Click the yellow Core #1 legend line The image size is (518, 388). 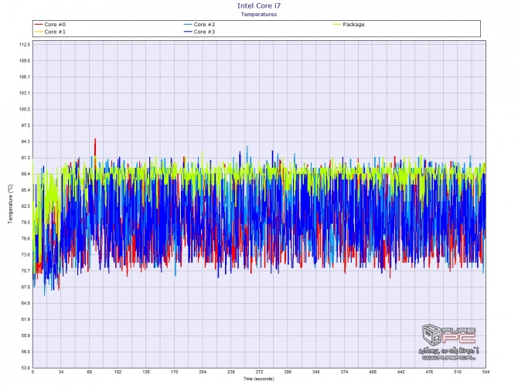click(x=39, y=32)
